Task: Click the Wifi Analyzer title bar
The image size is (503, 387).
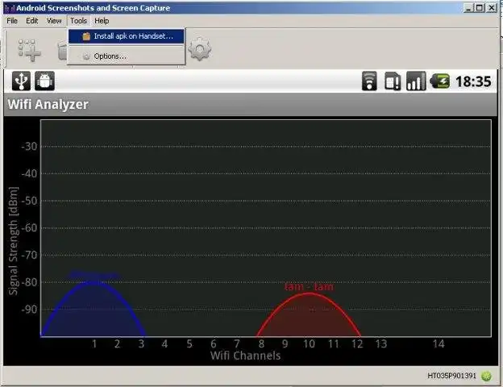Action: [251, 105]
